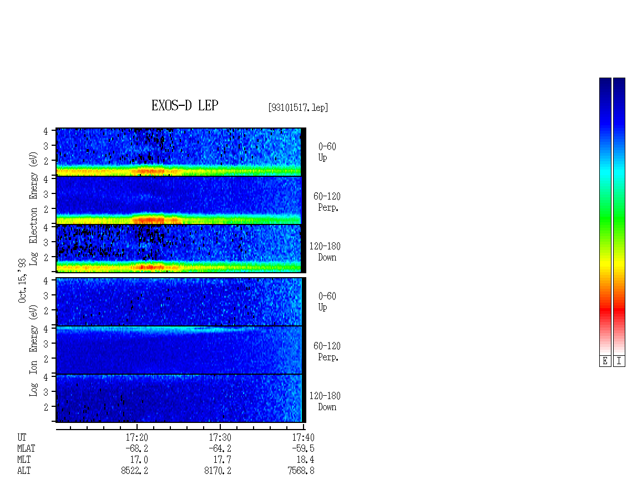Image resolution: width=627 pixels, height=485 pixels.
Task: Click the ion (I) color scale bar
Action: click(619, 216)
